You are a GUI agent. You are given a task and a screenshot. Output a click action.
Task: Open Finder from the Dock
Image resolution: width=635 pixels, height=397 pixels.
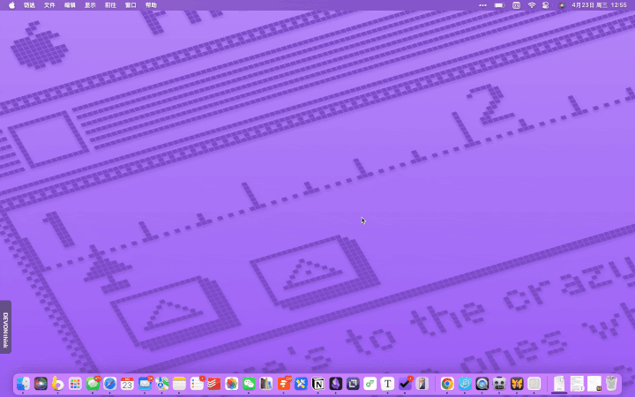(x=23, y=384)
